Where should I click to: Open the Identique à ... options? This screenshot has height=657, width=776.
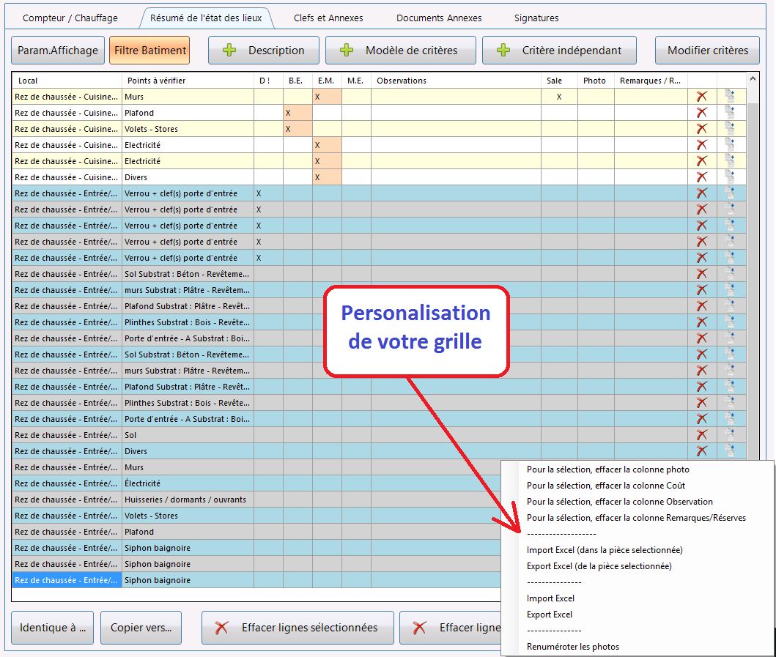pos(53,628)
